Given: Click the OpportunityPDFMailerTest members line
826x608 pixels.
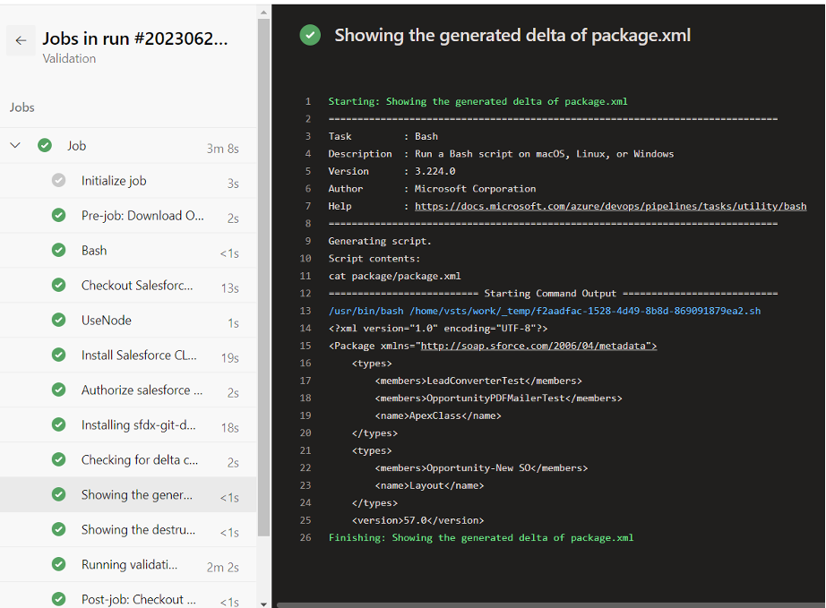Looking at the screenshot, I should click(498, 398).
